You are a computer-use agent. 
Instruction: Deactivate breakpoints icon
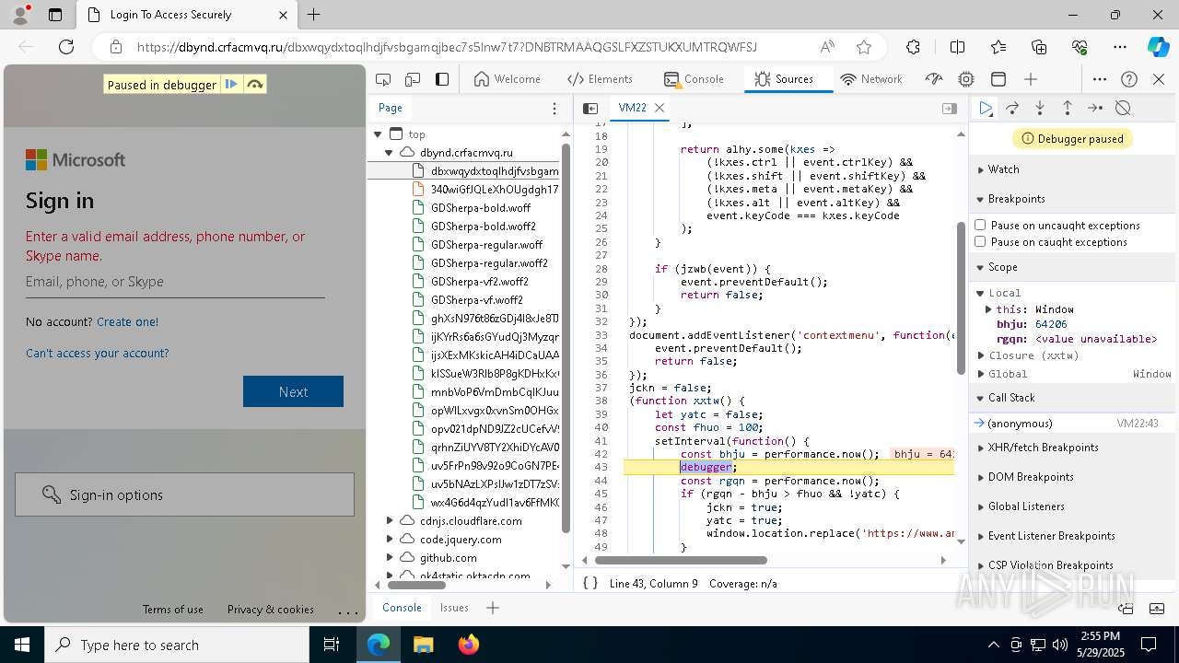coord(1123,108)
